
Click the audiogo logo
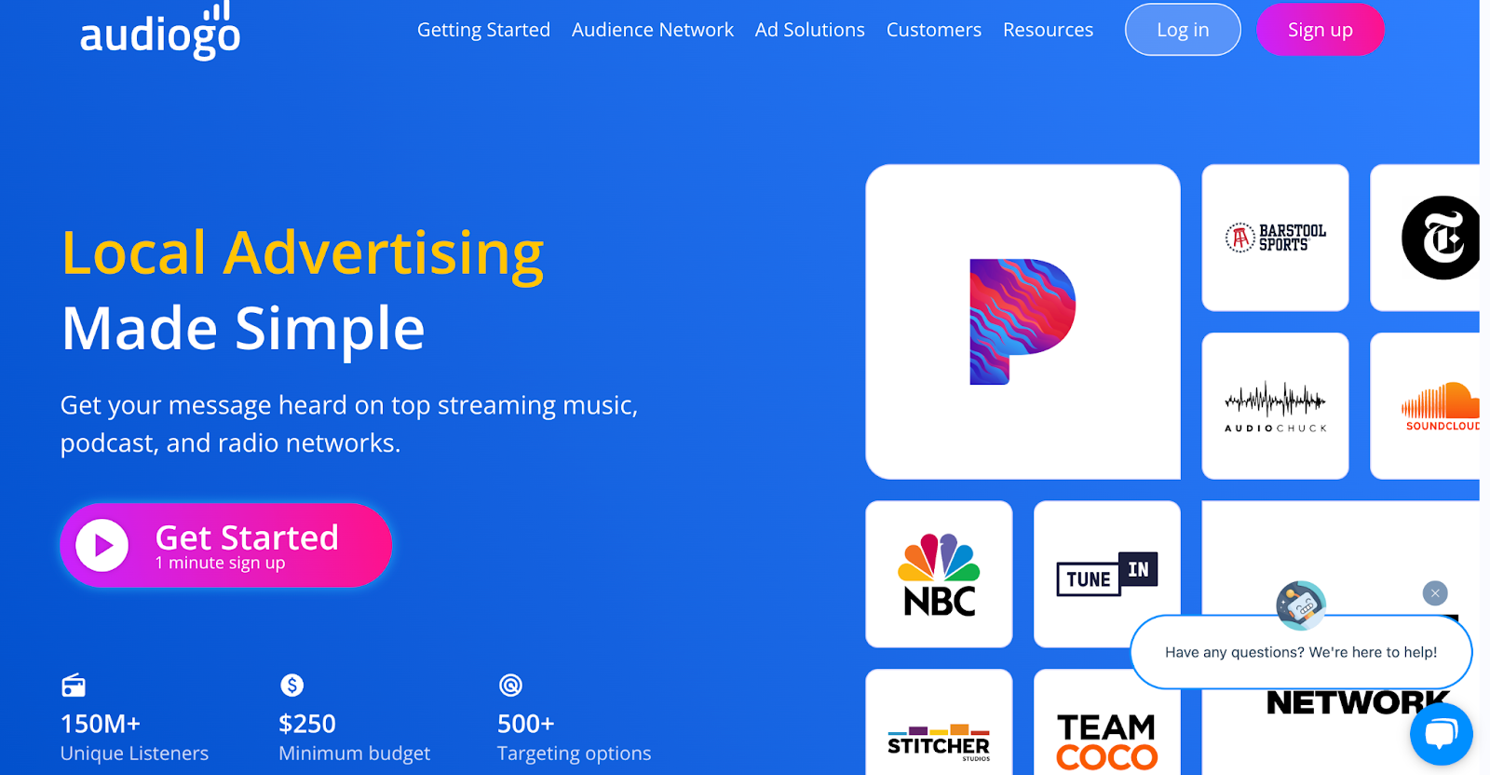(160, 32)
